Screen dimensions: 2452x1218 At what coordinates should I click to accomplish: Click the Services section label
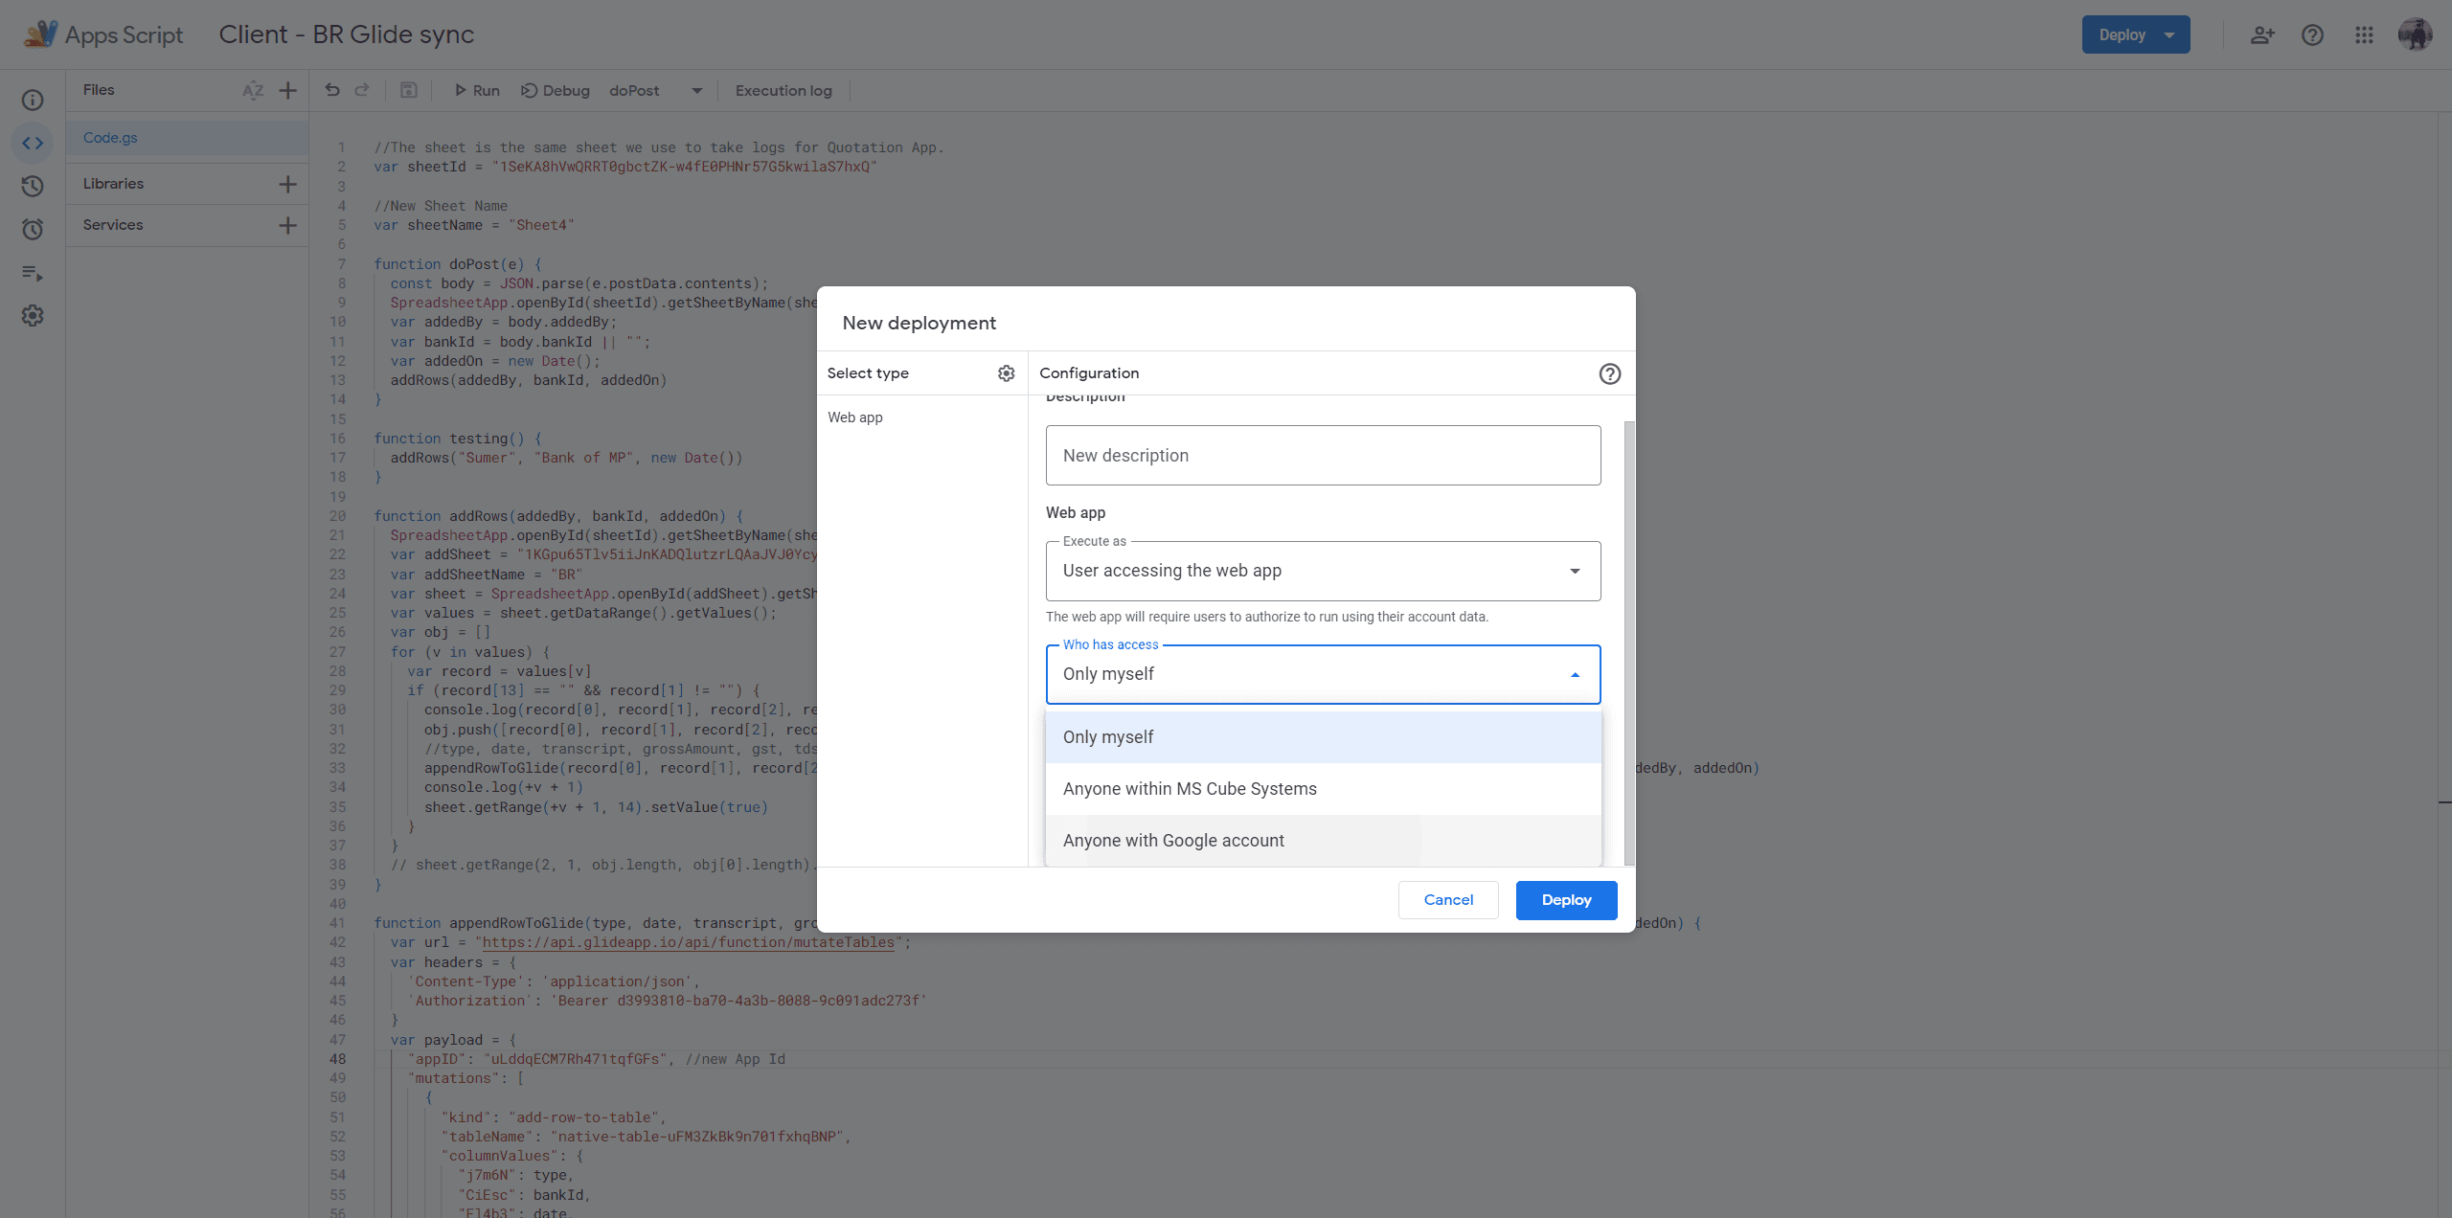coord(113,225)
